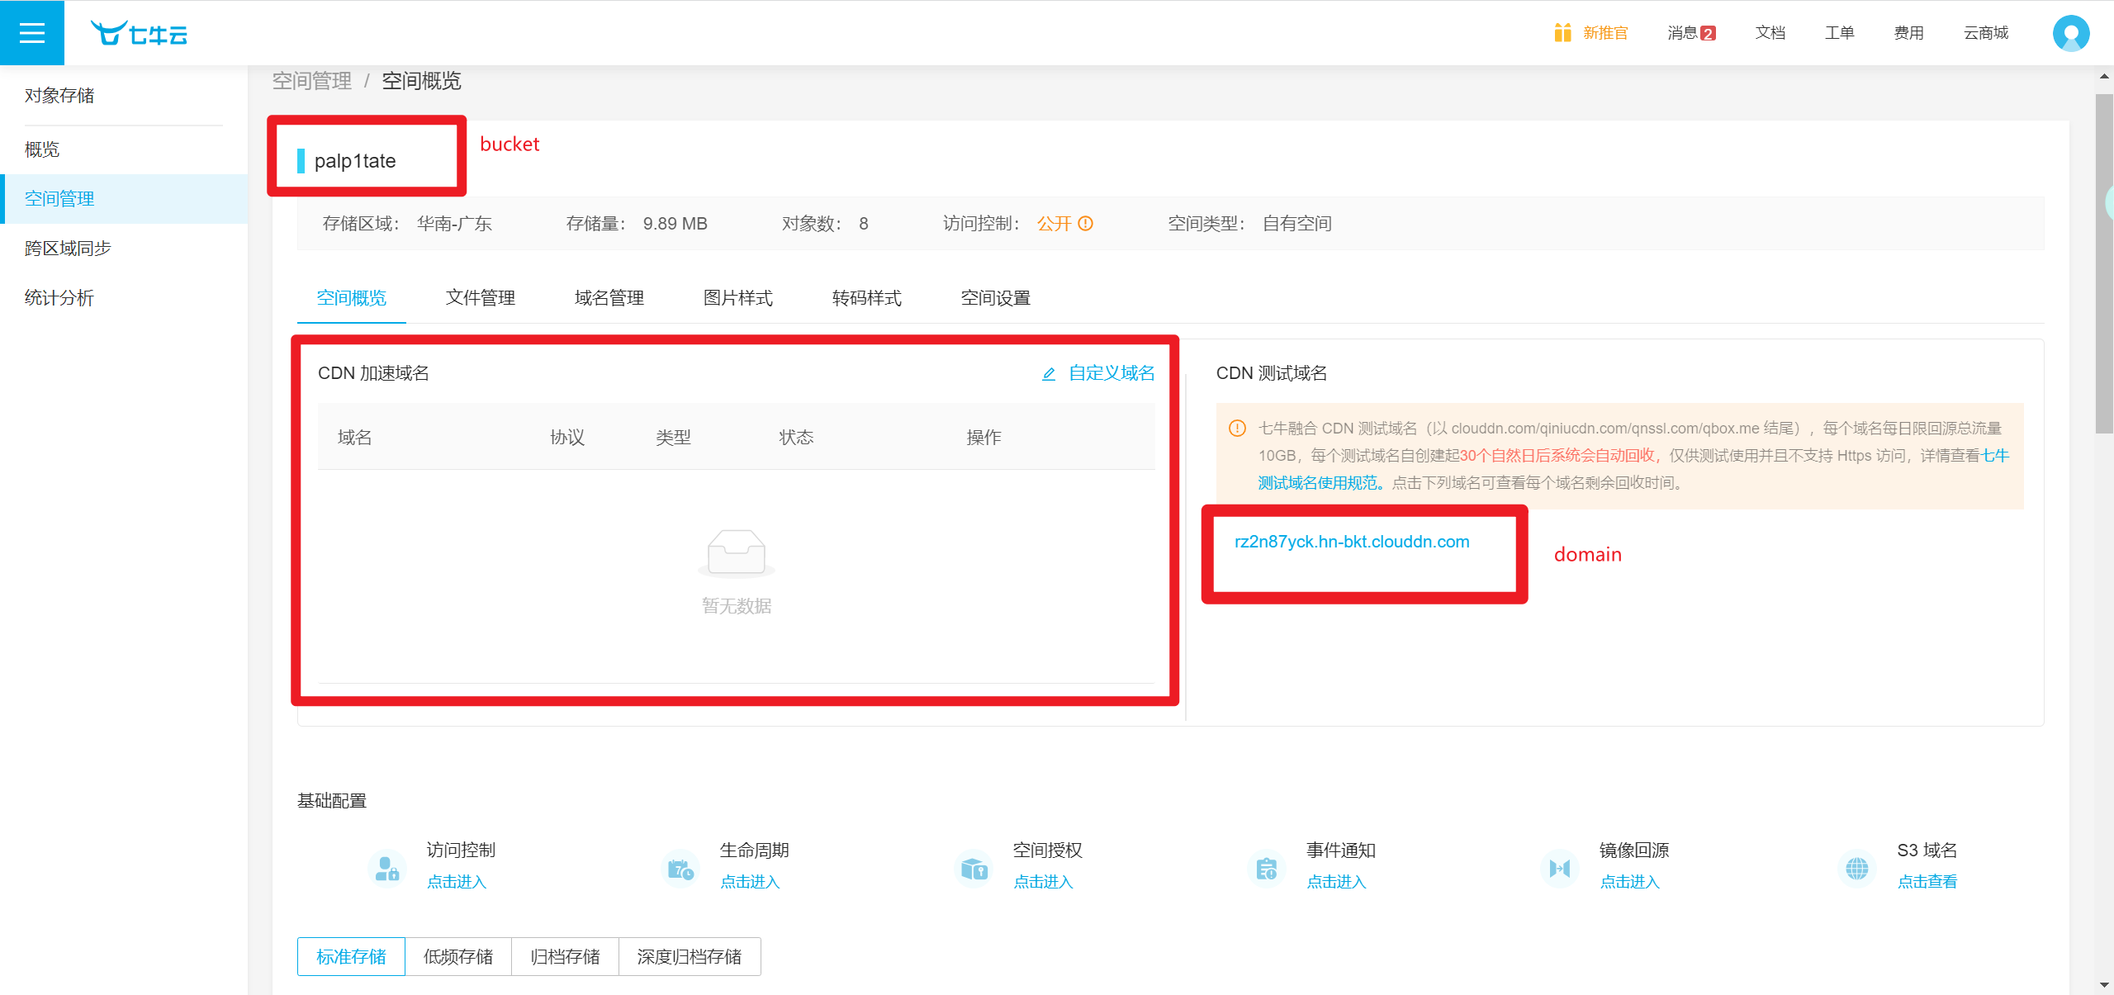Open the user avatar profile icon
This screenshot has width=2114, height=995.
tap(2070, 34)
